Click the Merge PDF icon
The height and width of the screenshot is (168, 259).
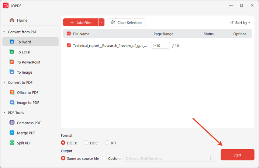coord(12,133)
